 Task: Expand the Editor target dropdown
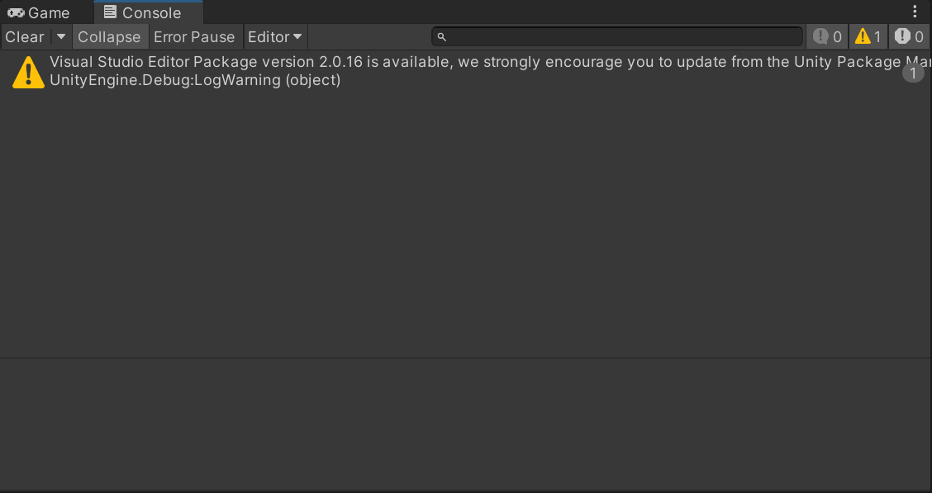(275, 37)
